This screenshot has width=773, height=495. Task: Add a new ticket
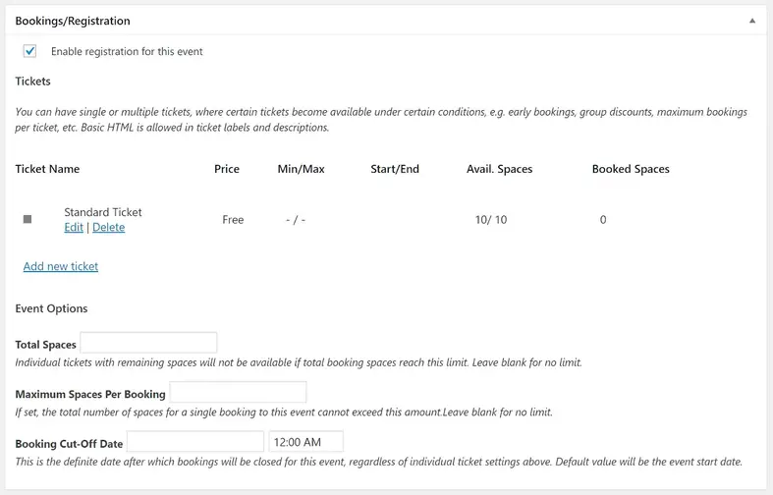[x=61, y=266]
